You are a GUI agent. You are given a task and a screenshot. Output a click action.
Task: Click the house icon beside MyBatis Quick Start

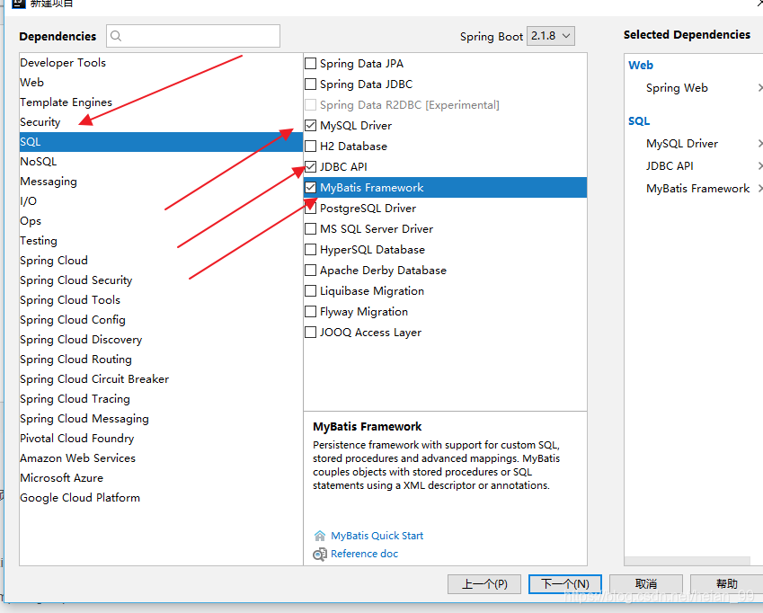pyautogui.click(x=319, y=536)
